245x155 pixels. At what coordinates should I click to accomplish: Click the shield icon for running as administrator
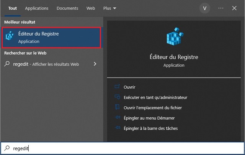(118, 97)
